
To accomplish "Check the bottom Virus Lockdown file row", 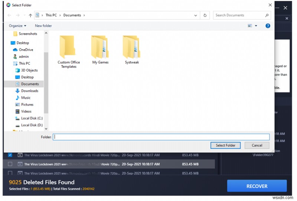I will (x=10, y=173).
